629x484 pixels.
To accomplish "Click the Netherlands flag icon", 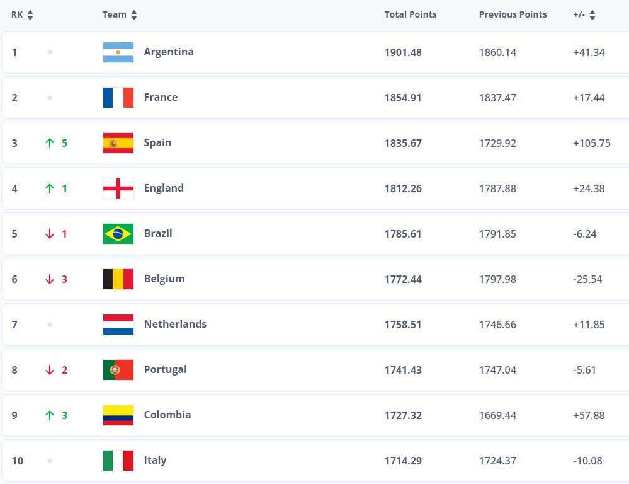I will point(118,325).
